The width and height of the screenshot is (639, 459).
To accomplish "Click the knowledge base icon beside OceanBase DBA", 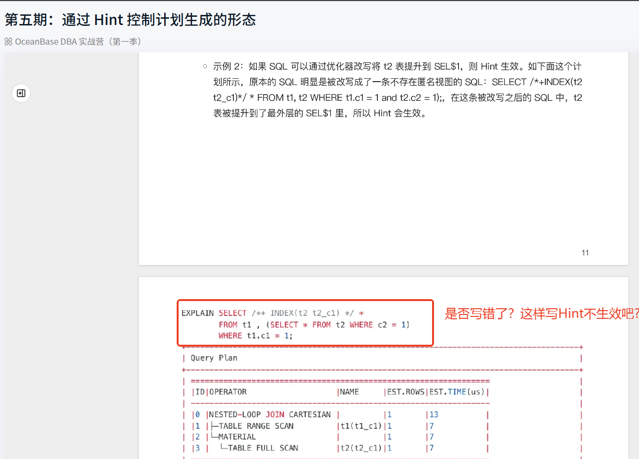I will [x=8, y=42].
